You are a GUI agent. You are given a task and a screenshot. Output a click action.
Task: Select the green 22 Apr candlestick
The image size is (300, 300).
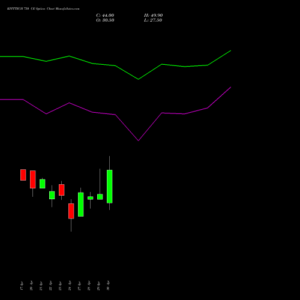[x=52, y=195]
